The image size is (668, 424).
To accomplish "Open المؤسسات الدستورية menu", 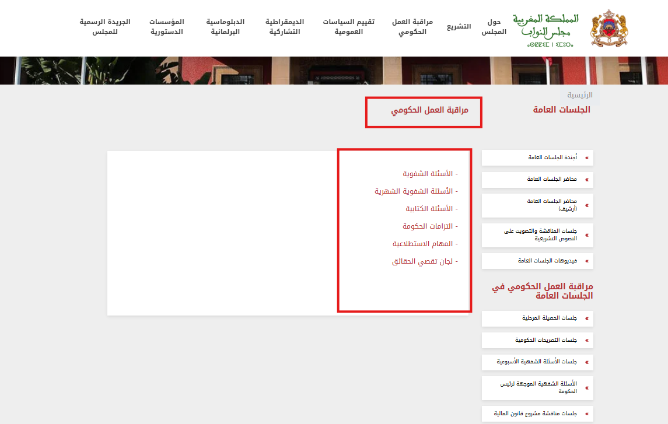I will 167,26.
